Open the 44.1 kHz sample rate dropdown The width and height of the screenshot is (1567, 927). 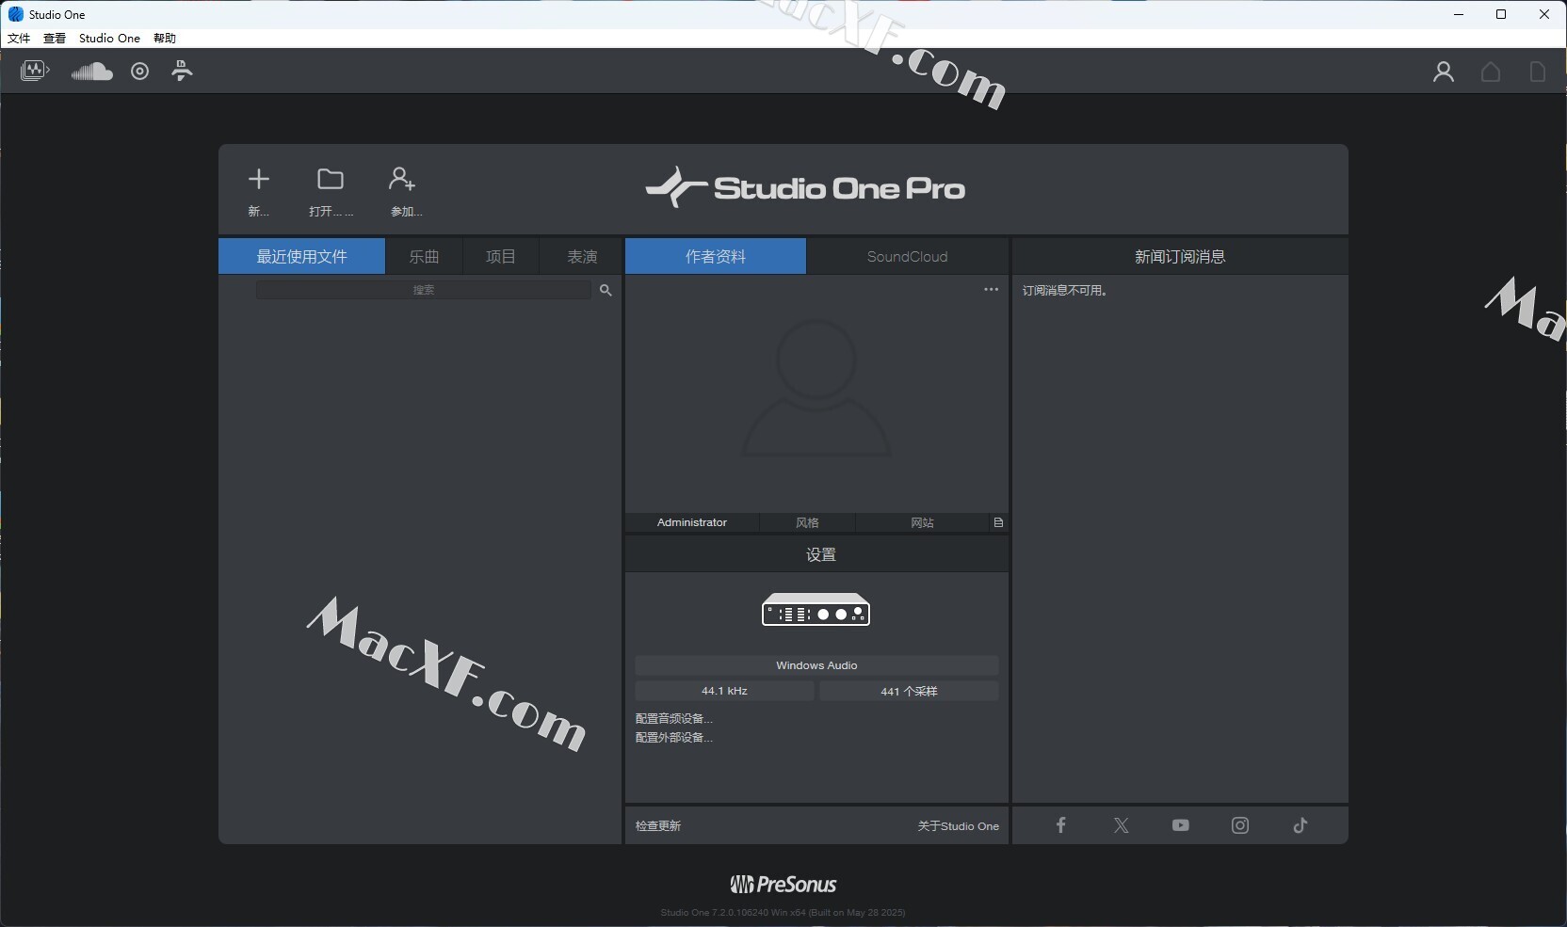point(724,691)
